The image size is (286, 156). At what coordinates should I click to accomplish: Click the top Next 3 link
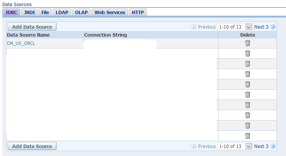(x=261, y=27)
